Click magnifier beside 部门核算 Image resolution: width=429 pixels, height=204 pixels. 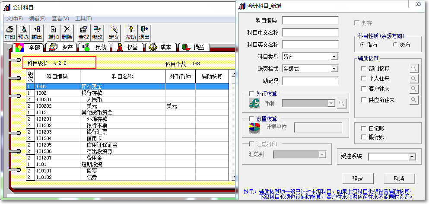point(414,68)
